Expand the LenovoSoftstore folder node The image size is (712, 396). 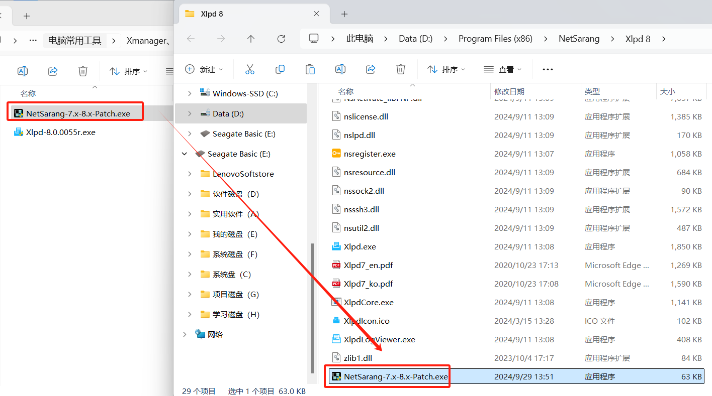coord(190,174)
